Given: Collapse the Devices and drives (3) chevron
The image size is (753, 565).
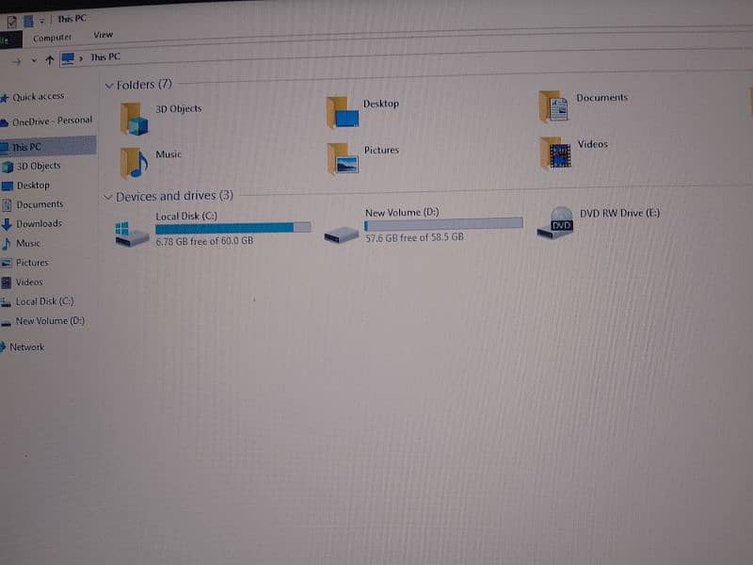Looking at the screenshot, I should coord(108,198).
